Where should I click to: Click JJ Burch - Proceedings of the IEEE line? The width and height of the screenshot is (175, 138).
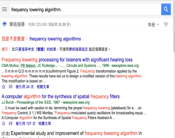45,102
